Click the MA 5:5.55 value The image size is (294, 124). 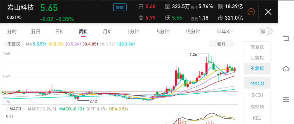39,44
